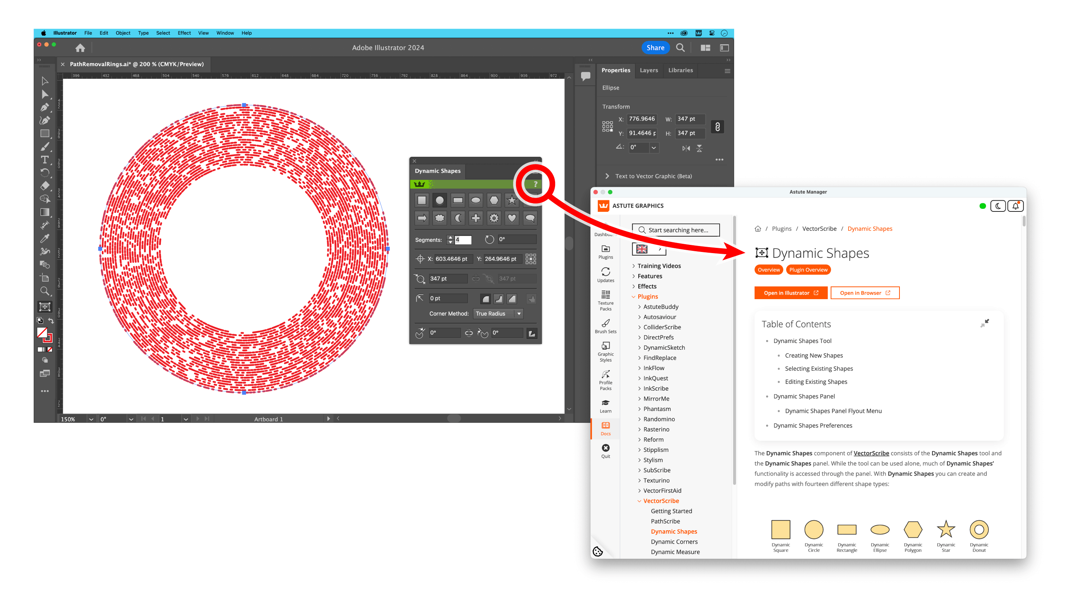The width and height of the screenshot is (1070, 602).
Task: Click the blue Share button
Action: (x=655, y=48)
